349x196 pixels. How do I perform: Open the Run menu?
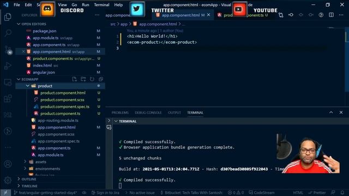(86, 5)
